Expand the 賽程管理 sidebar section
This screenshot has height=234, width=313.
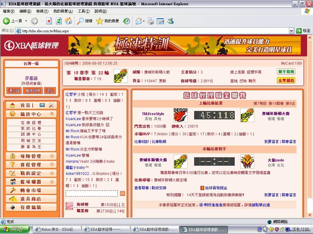click(x=52, y=165)
